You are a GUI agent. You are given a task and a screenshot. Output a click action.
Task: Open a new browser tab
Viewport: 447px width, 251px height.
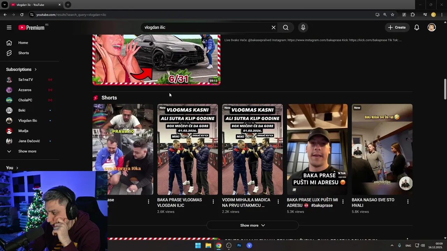[x=68, y=5]
